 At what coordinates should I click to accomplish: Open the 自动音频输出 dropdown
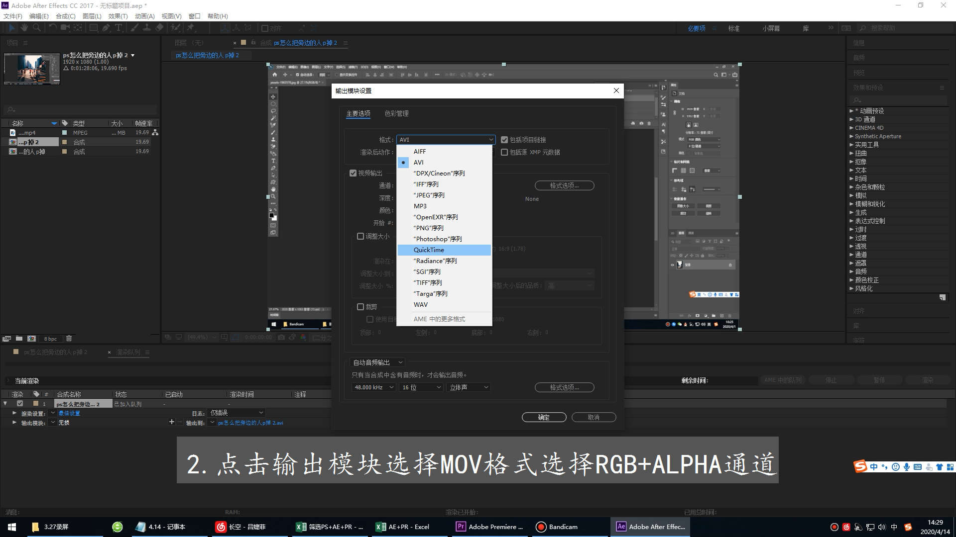click(377, 362)
